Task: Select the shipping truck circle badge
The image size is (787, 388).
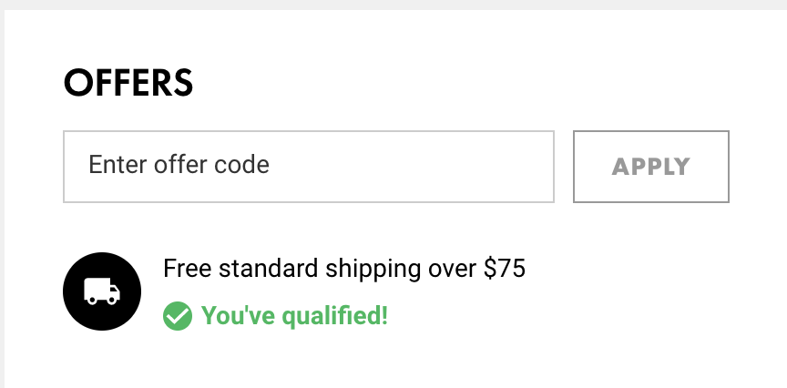Action: pyautogui.click(x=102, y=291)
